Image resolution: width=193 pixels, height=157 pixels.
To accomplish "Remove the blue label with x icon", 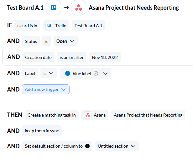I will 96,73.
